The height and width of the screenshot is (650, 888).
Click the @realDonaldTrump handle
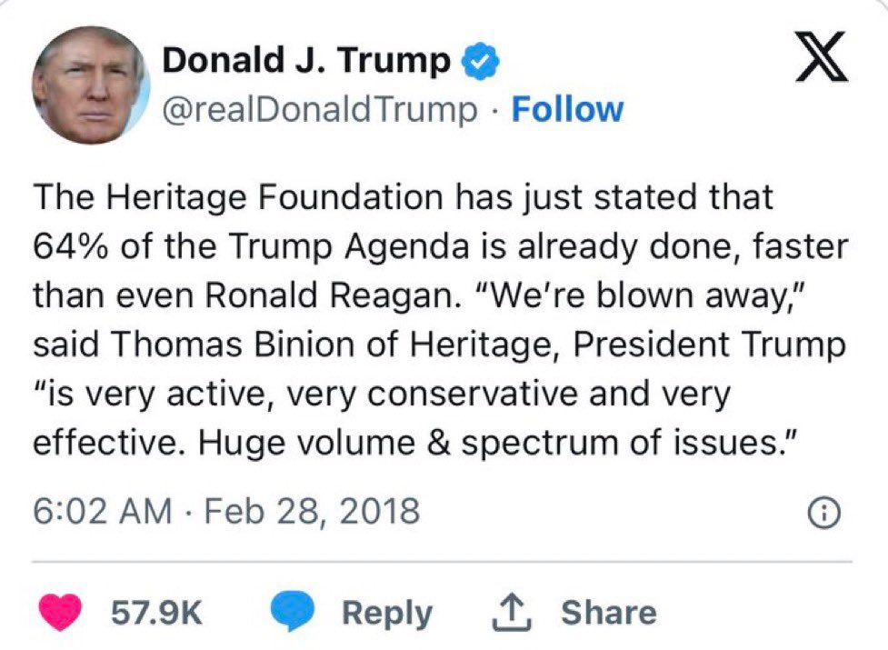[320, 110]
